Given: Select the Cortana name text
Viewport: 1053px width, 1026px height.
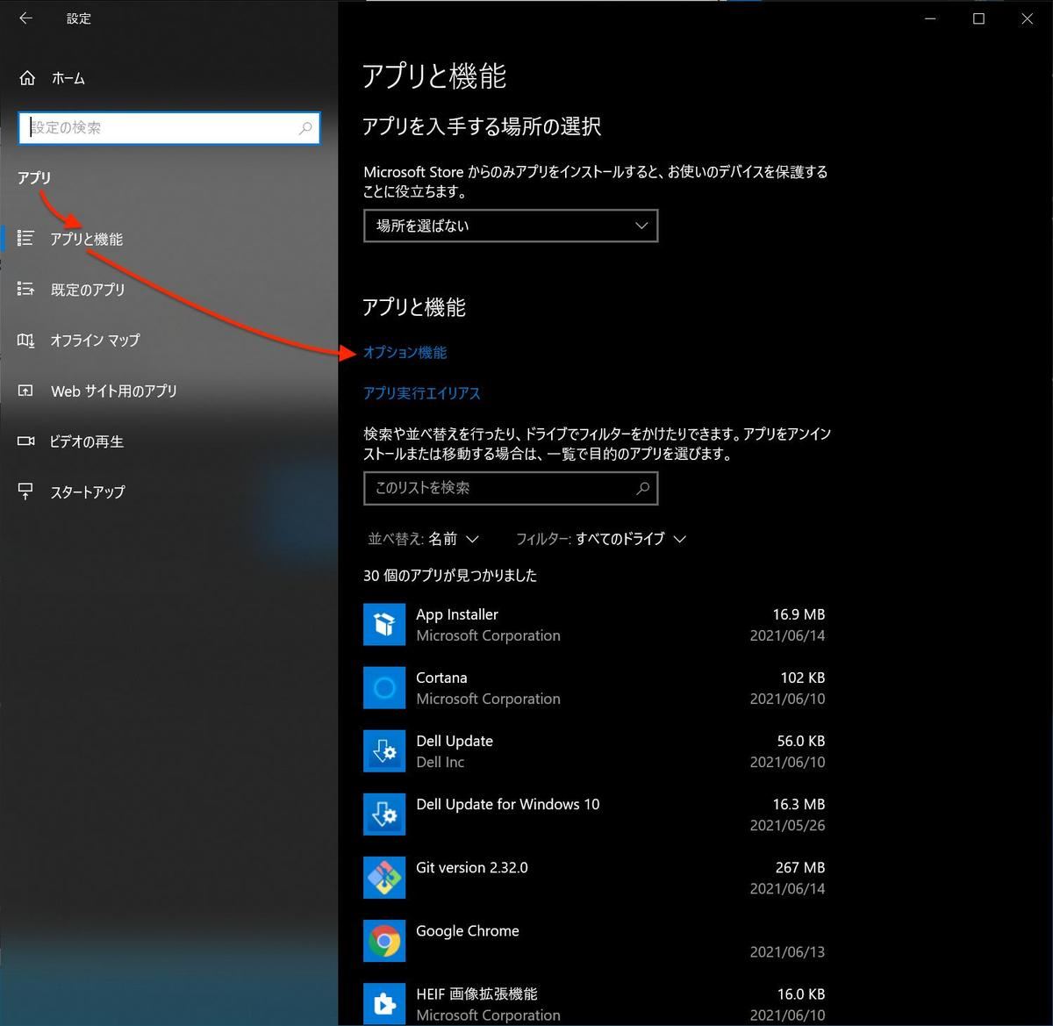Looking at the screenshot, I should [x=441, y=678].
